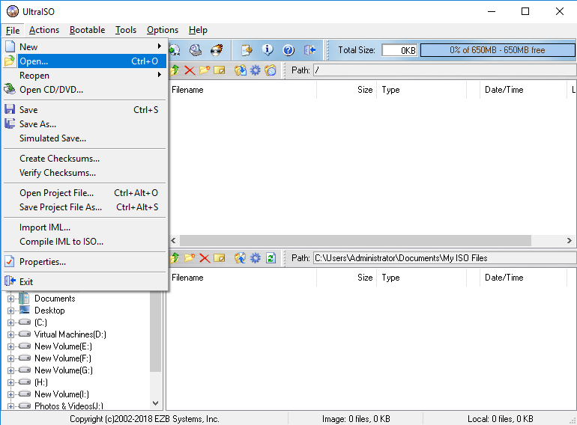577x425 pixels.
Task: Click the local Path field My ISO Files
Action: (x=445, y=258)
